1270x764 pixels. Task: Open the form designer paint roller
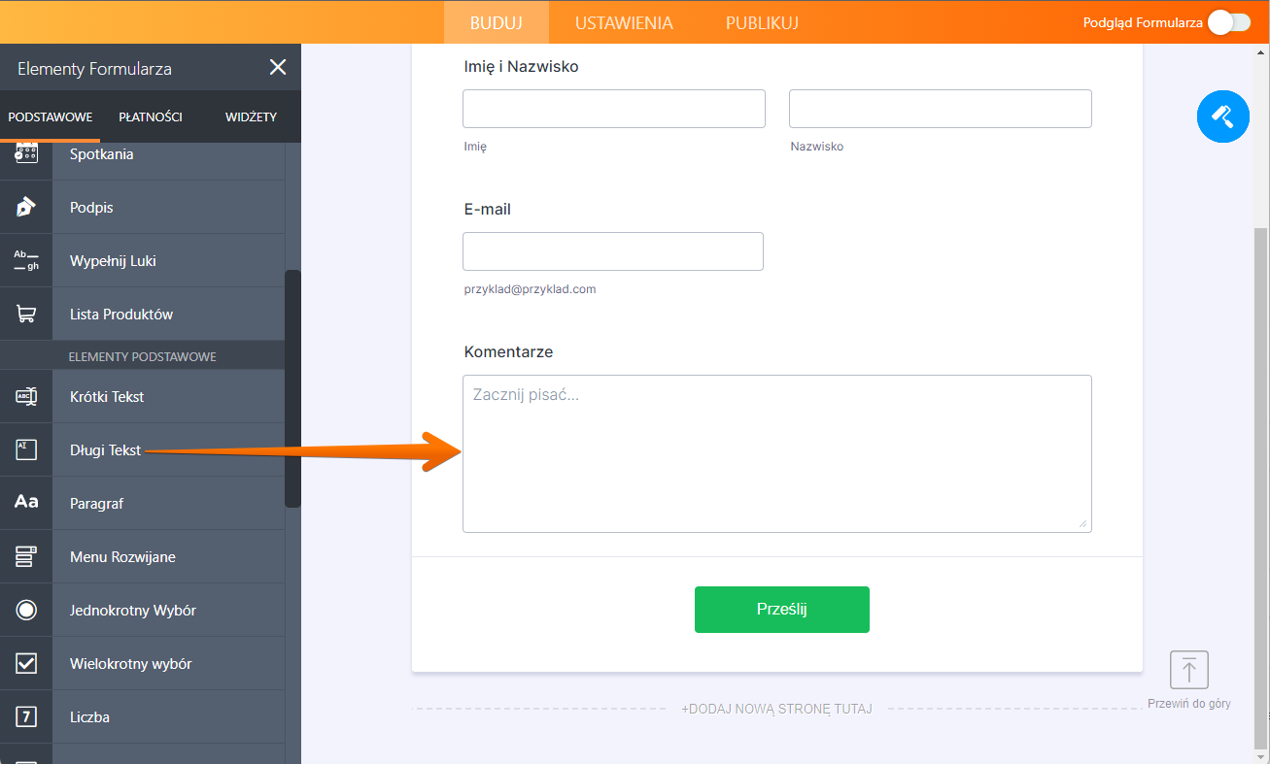coord(1222,116)
